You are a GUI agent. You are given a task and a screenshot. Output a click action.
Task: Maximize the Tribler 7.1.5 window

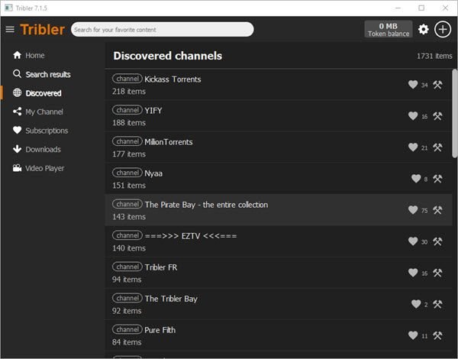pyautogui.click(x=421, y=8)
